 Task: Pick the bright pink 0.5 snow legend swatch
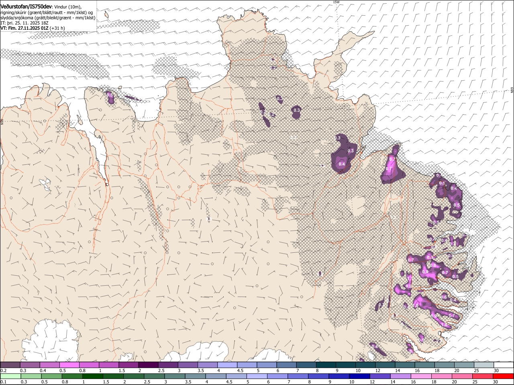69,365
